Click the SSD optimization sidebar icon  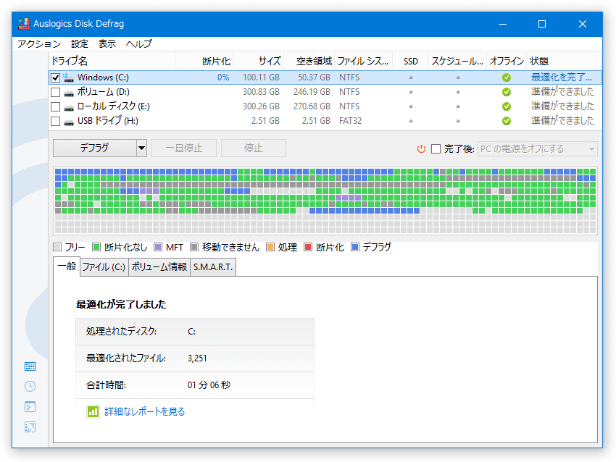coord(30,427)
